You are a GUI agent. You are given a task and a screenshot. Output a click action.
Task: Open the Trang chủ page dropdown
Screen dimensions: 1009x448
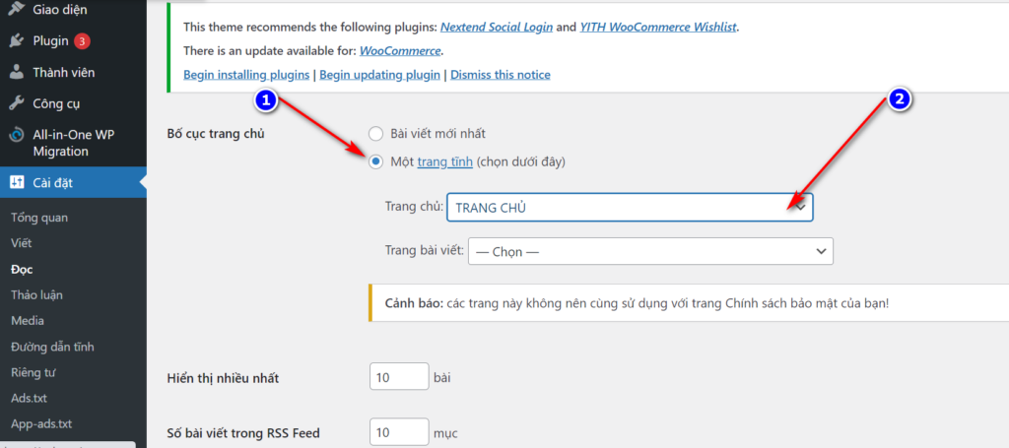(x=630, y=208)
